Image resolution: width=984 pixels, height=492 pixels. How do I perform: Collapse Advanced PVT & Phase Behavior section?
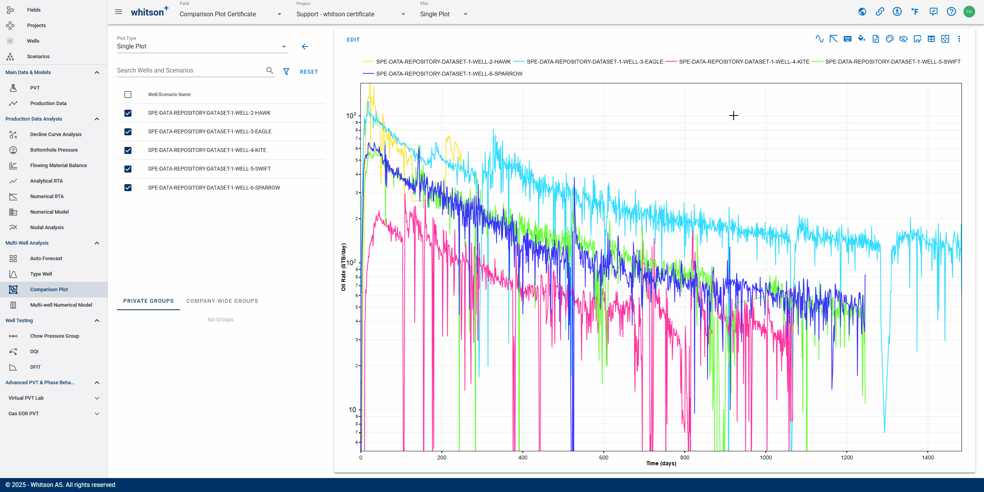click(97, 383)
